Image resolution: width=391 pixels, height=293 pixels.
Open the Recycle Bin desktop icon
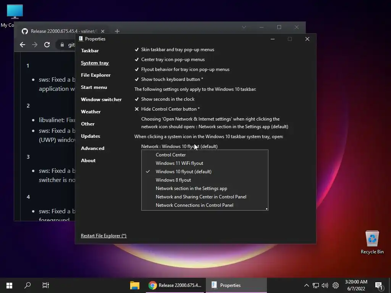372,242
